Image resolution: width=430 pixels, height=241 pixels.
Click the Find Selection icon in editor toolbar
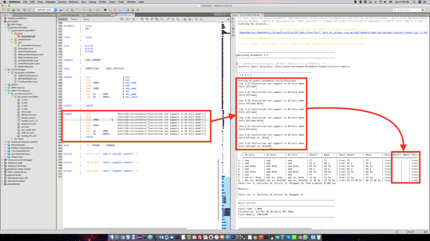pos(142,19)
